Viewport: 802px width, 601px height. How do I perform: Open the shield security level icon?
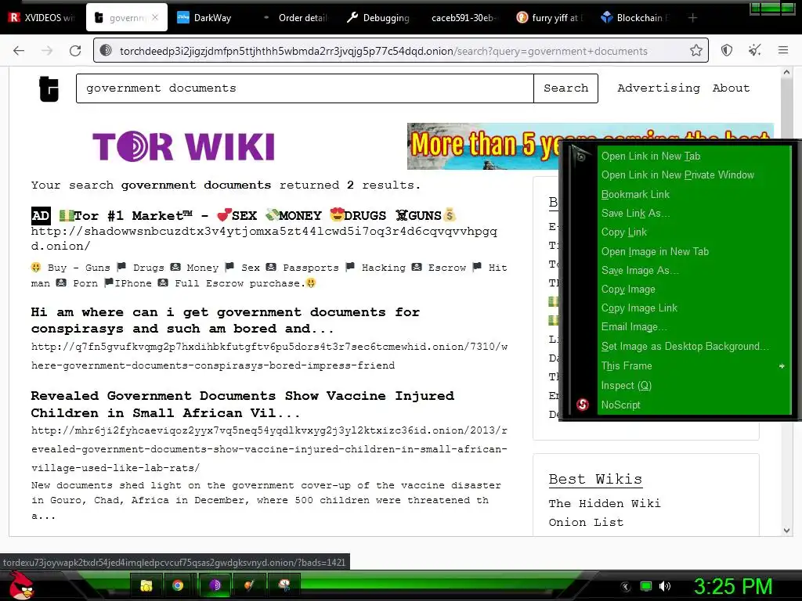pos(726,51)
